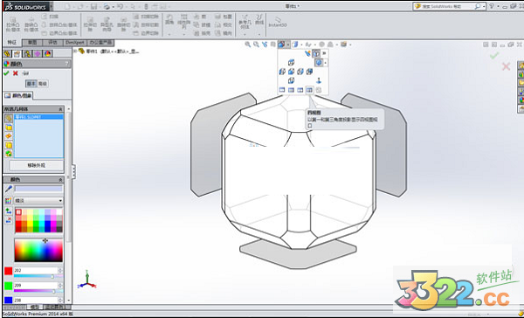
Task: Expand the view orientation dropdown arrow
Action: 287,45
